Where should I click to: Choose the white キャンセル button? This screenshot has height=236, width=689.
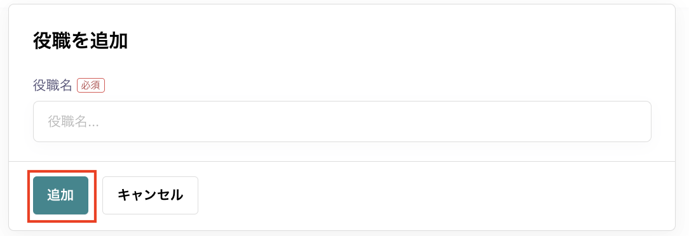[x=150, y=195]
